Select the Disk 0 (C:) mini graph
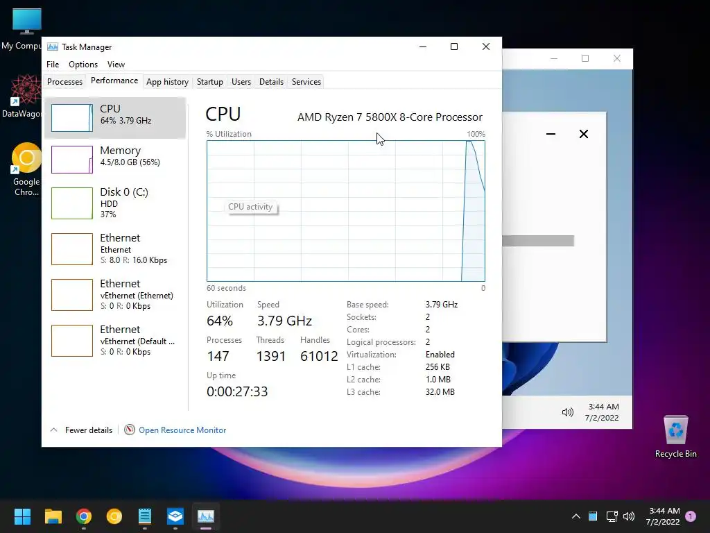Image resolution: width=710 pixels, height=533 pixels. tap(72, 203)
